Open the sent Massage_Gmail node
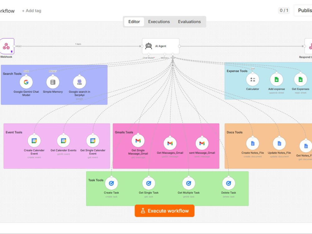 [x=202, y=143]
